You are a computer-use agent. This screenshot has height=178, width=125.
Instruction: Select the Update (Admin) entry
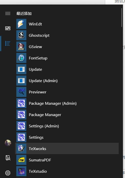(x=67, y=81)
